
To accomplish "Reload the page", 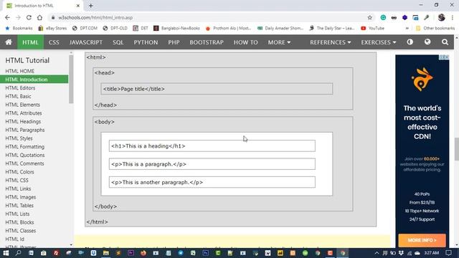I will pyautogui.click(x=29, y=17).
